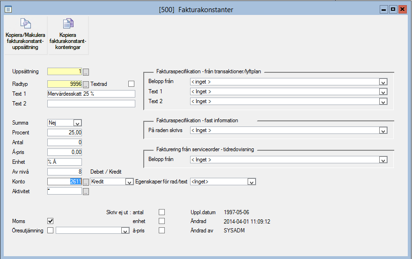The height and width of the screenshot is (259, 412).
Task: Close the Fakturakonstanter window
Action: point(402,9)
